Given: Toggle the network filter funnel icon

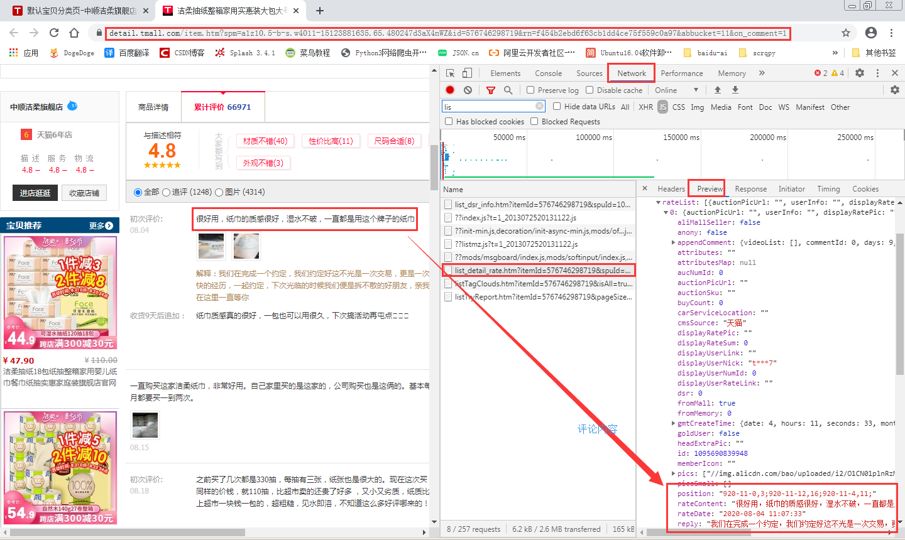Looking at the screenshot, I should click(491, 90).
